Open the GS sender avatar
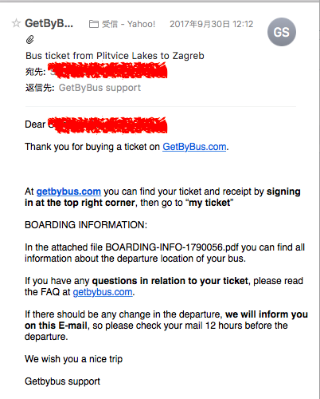 coord(282,32)
